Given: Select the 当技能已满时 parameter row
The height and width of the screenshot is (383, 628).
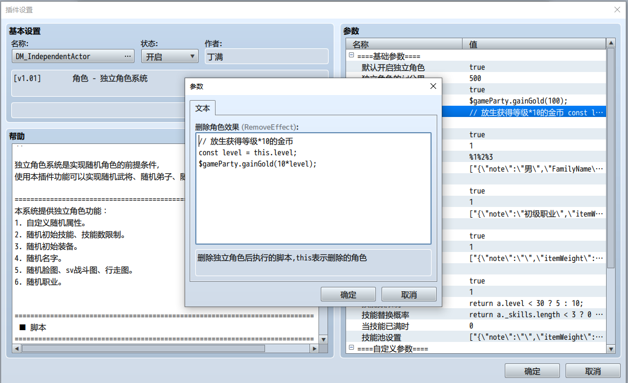Looking at the screenshot, I should tap(476, 326).
